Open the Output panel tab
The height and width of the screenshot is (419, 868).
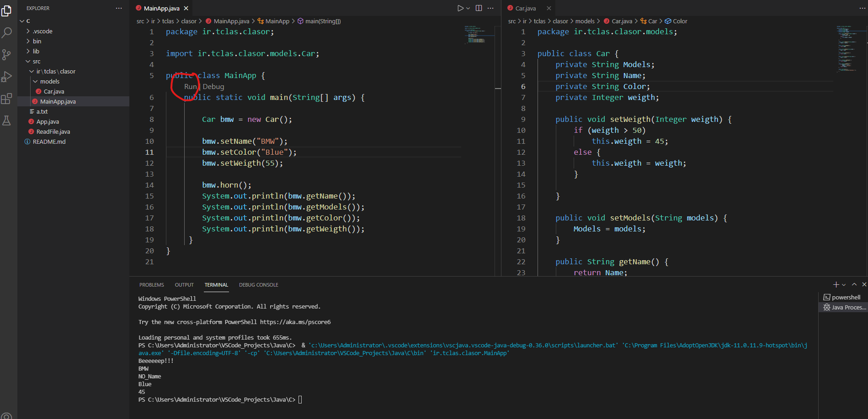pyautogui.click(x=184, y=285)
